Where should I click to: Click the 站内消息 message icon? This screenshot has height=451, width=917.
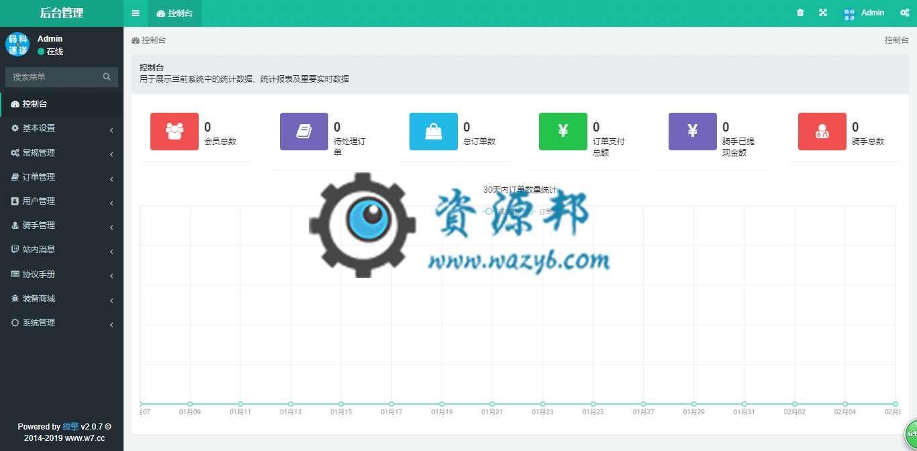pos(15,250)
